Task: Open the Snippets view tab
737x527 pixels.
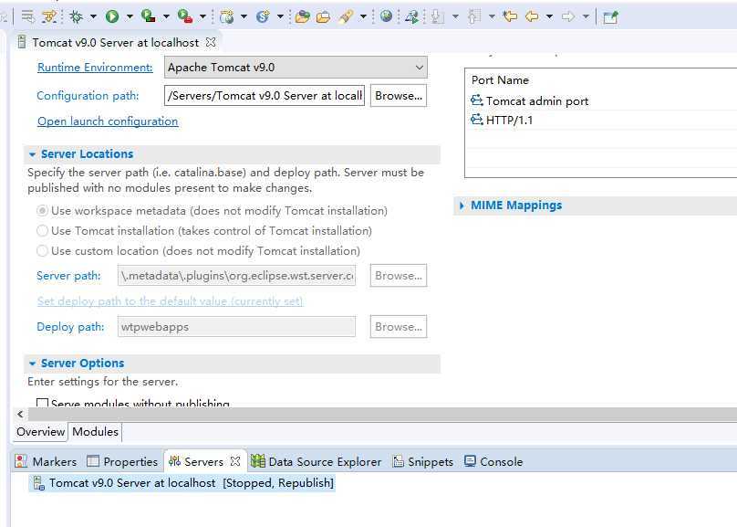Action: pyautogui.click(x=422, y=461)
